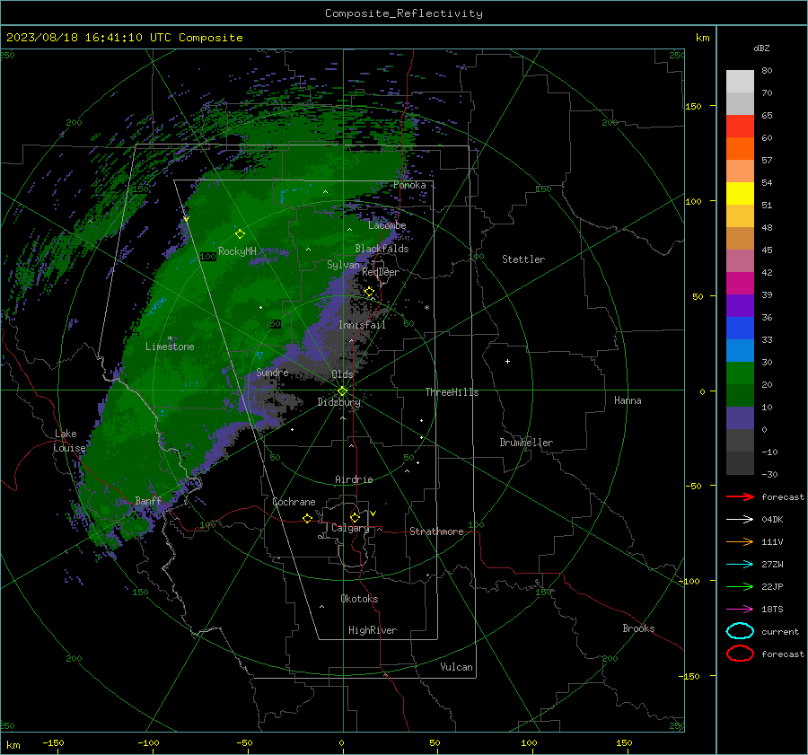
Task: Click the yellow 51 dBZ color swatch
Action: (x=740, y=194)
